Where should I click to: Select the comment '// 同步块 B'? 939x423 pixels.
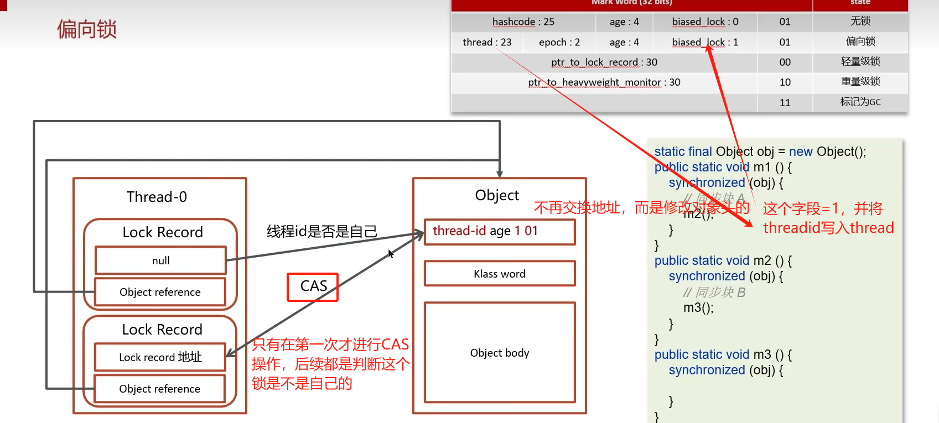click(714, 292)
